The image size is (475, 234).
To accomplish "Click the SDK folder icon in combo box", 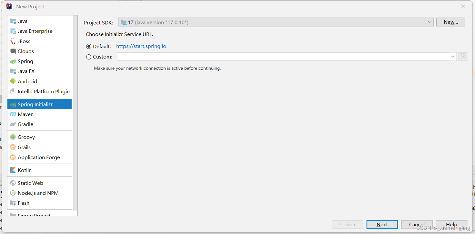I will 124,22.
